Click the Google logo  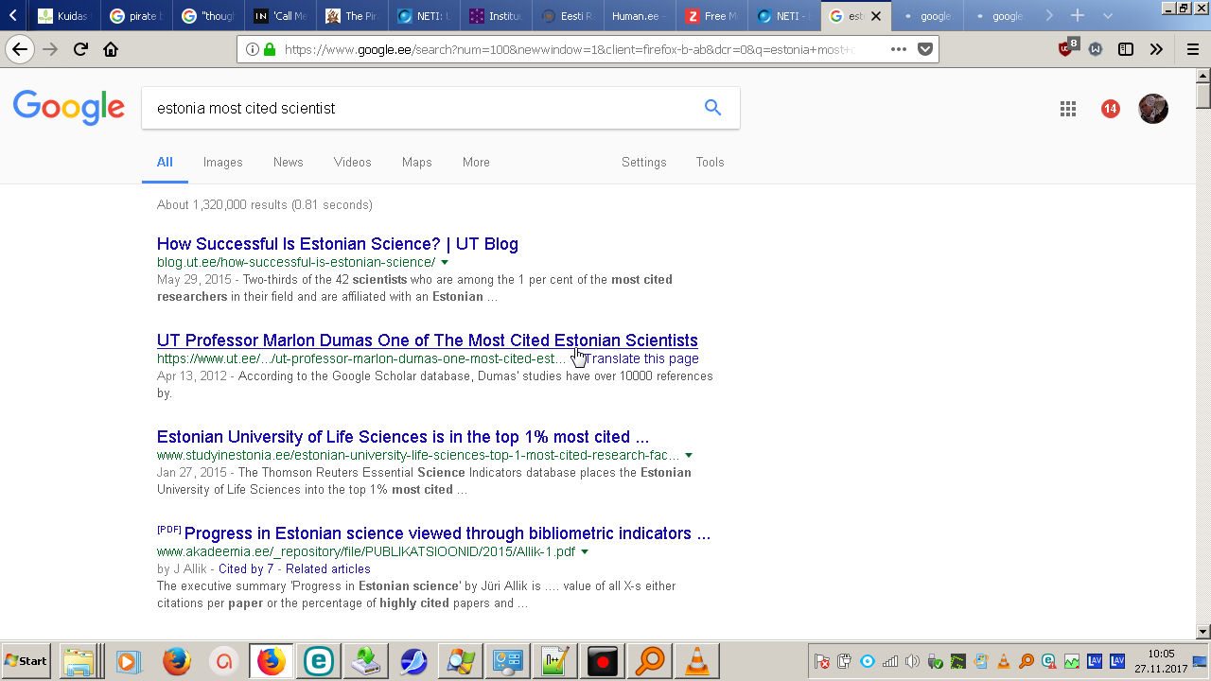click(x=69, y=108)
